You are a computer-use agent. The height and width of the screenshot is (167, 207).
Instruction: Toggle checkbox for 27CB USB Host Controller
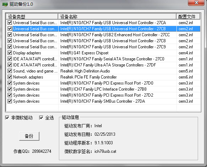[10, 29]
